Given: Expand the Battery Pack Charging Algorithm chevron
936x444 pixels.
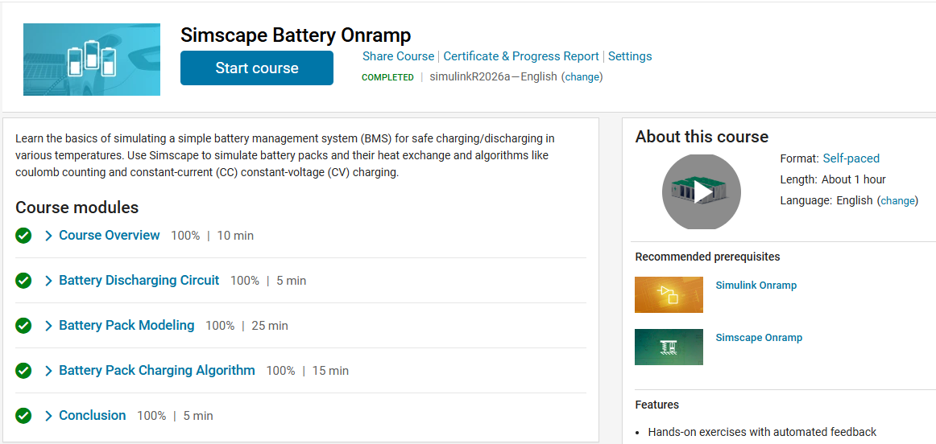Looking at the screenshot, I should tap(49, 371).
